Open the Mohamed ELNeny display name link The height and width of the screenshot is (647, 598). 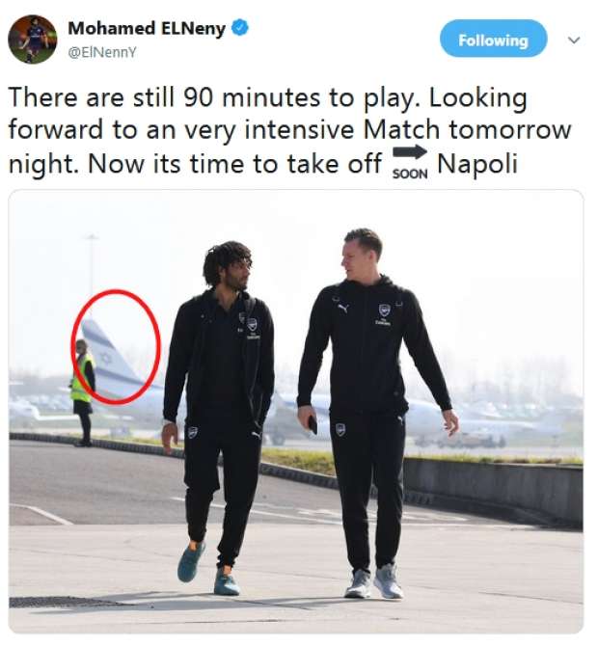146,28
